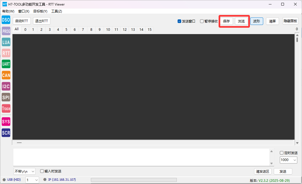Open the LUA scripting module
The height and width of the screenshot is (184, 302).
click(x=6, y=42)
